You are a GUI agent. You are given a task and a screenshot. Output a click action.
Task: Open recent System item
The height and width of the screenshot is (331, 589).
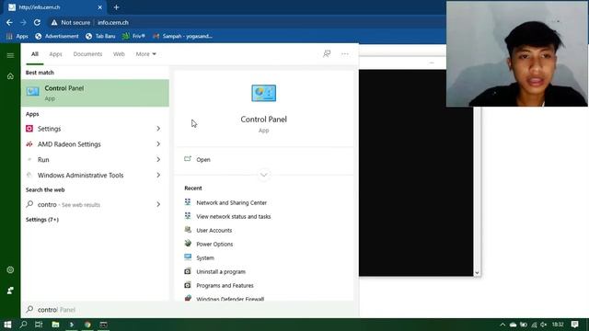point(205,257)
